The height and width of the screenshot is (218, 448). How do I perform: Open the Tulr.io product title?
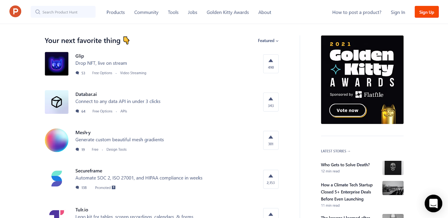pyautogui.click(x=82, y=210)
